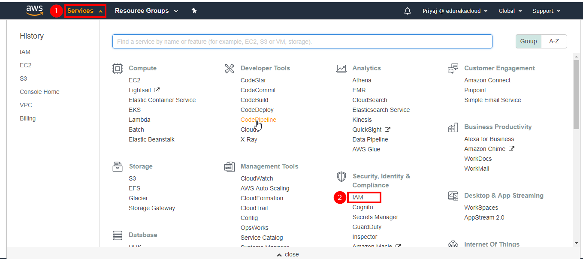This screenshot has height=259, width=583.
Task: Click the AWS logo home icon
Action: (x=35, y=11)
